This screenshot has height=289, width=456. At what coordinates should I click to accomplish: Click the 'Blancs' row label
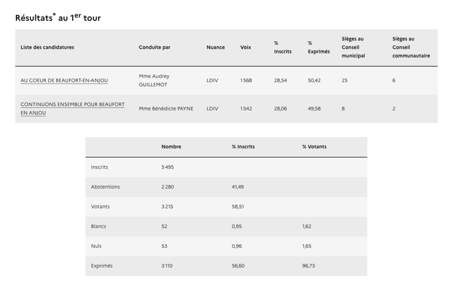click(99, 227)
